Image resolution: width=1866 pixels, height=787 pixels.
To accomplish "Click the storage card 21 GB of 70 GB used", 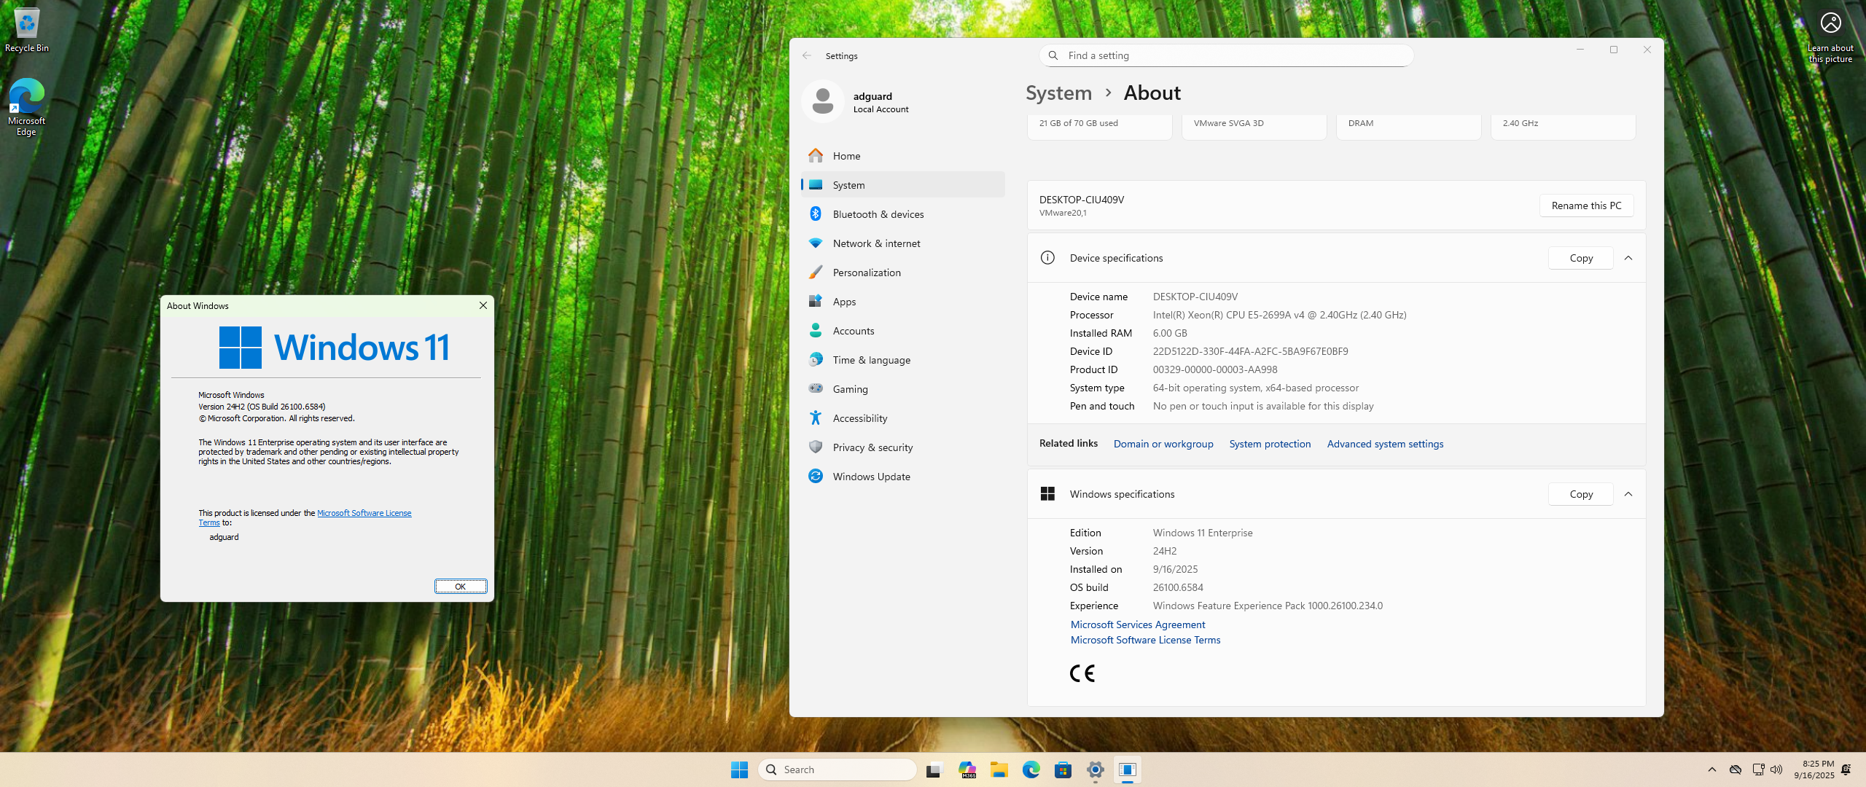I will tap(1099, 125).
